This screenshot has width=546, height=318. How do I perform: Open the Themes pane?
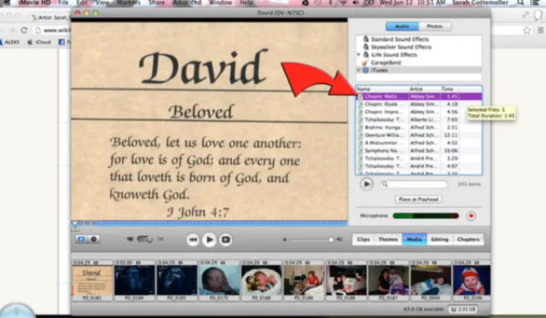coord(388,240)
